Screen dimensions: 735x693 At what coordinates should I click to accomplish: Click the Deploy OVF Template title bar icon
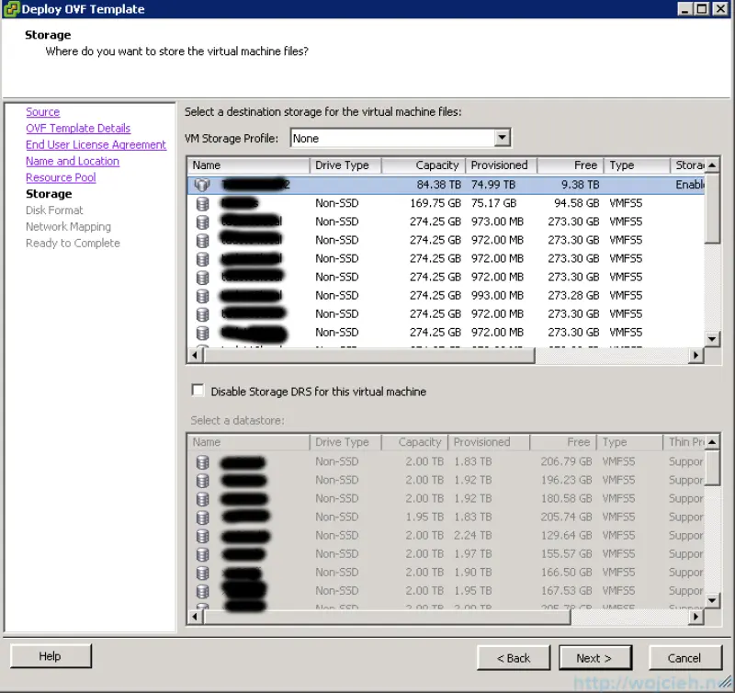[9, 8]
